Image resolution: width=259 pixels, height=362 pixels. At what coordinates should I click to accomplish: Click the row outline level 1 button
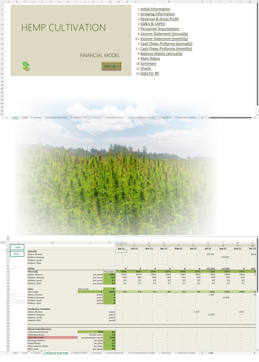(2, 243)
